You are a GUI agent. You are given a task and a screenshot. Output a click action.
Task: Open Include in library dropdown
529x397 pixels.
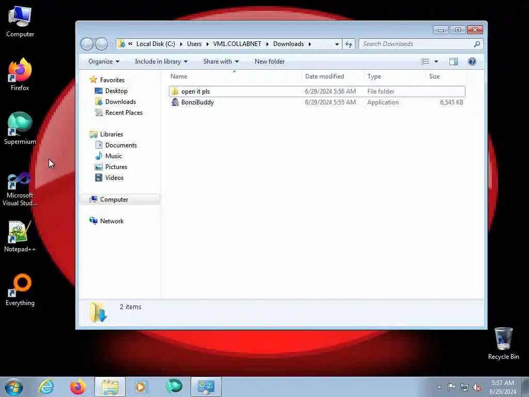tap(161, 62)
